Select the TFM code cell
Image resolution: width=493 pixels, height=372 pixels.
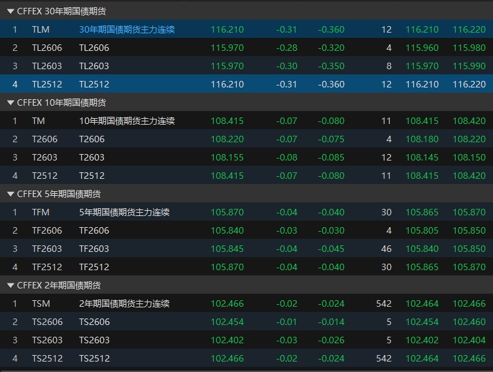(x=41, y=212)
